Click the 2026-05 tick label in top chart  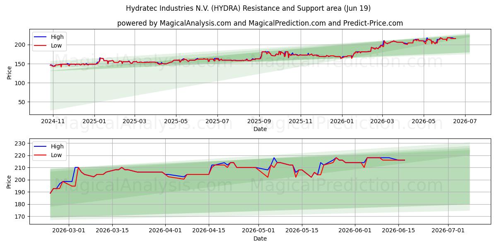pos(423,121)
